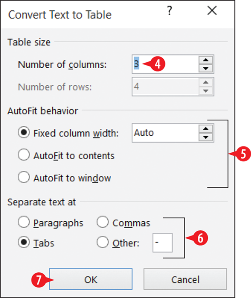251x298 pixels.
Task: Increase number of columns with up arrow
Action: pyautogui.click(x=205, y=60)
